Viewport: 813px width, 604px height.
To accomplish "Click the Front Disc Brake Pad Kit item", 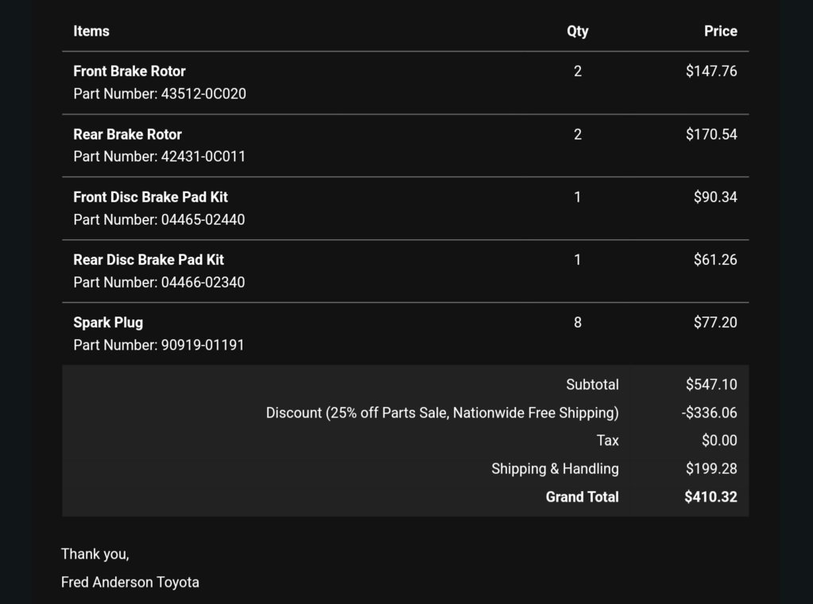I will [x=150, y=197].
